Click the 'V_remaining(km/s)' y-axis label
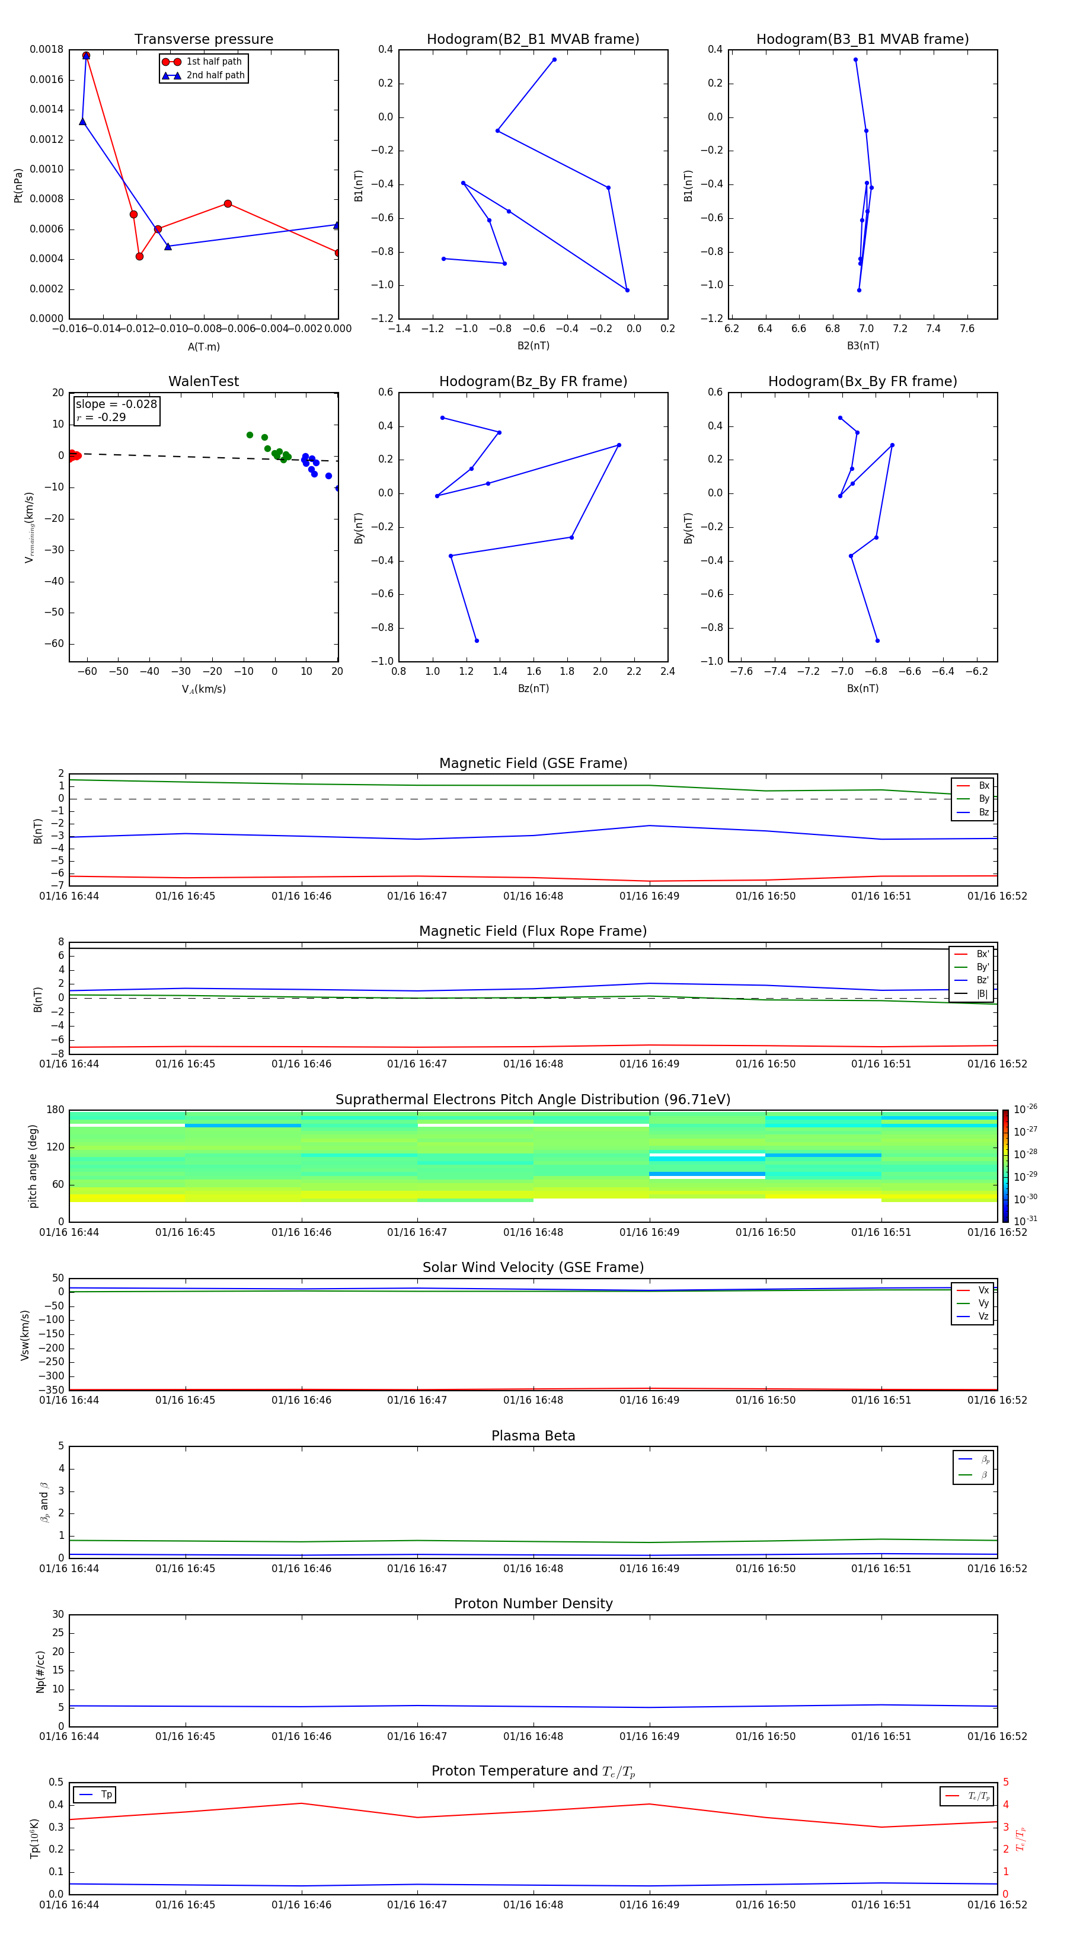Image resolution: width=1067 pixels, height=1957 pixels. [x=29, y=527]
